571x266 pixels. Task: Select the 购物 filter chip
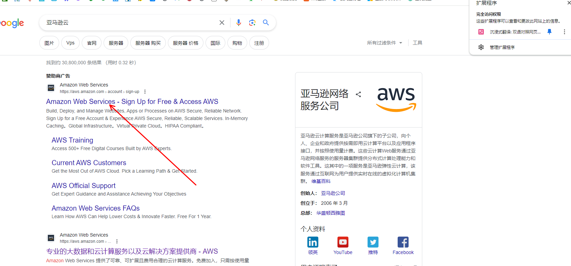pyautogui.click(x=237, y=43)
